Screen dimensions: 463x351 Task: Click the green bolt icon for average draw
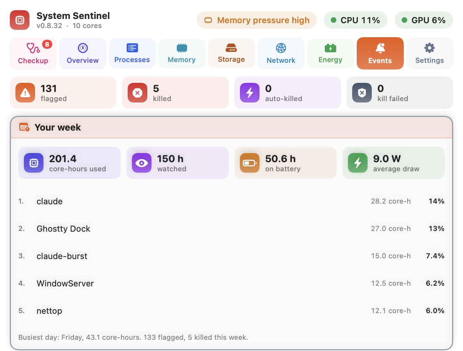[x=358, y=163]
